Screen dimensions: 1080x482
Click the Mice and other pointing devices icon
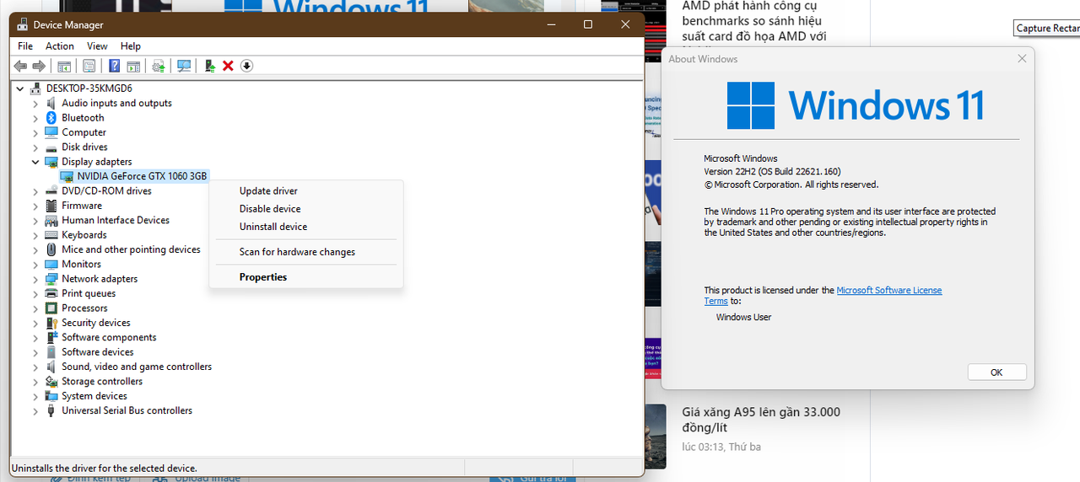[51, 249]
